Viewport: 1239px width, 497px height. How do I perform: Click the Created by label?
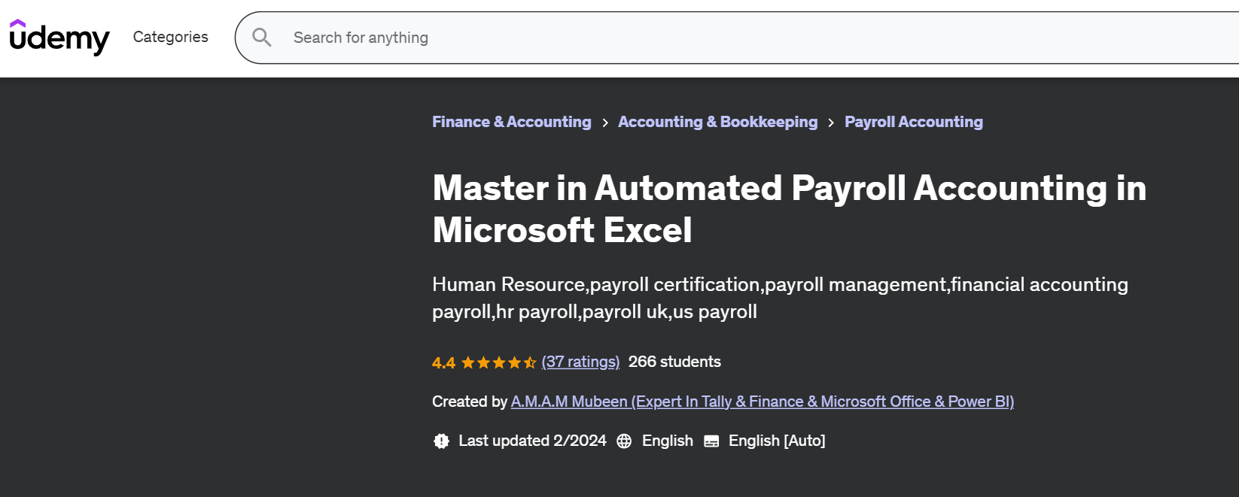(x=470, y=402)
